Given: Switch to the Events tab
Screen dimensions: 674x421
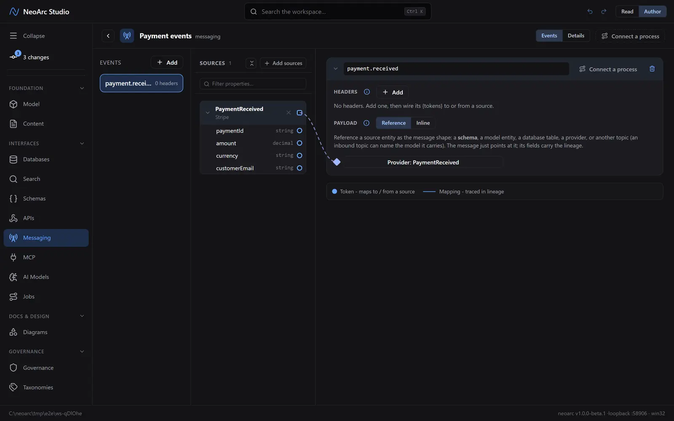Looking at the screenshot, I should click(x=549, y=36).
